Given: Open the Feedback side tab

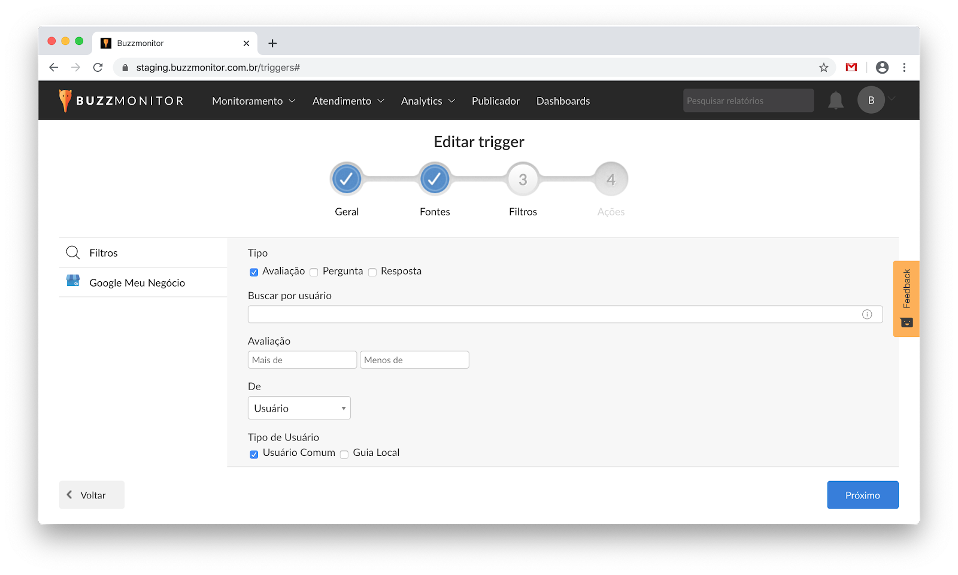Looking at the screenshot, I should tap(907, 299).
